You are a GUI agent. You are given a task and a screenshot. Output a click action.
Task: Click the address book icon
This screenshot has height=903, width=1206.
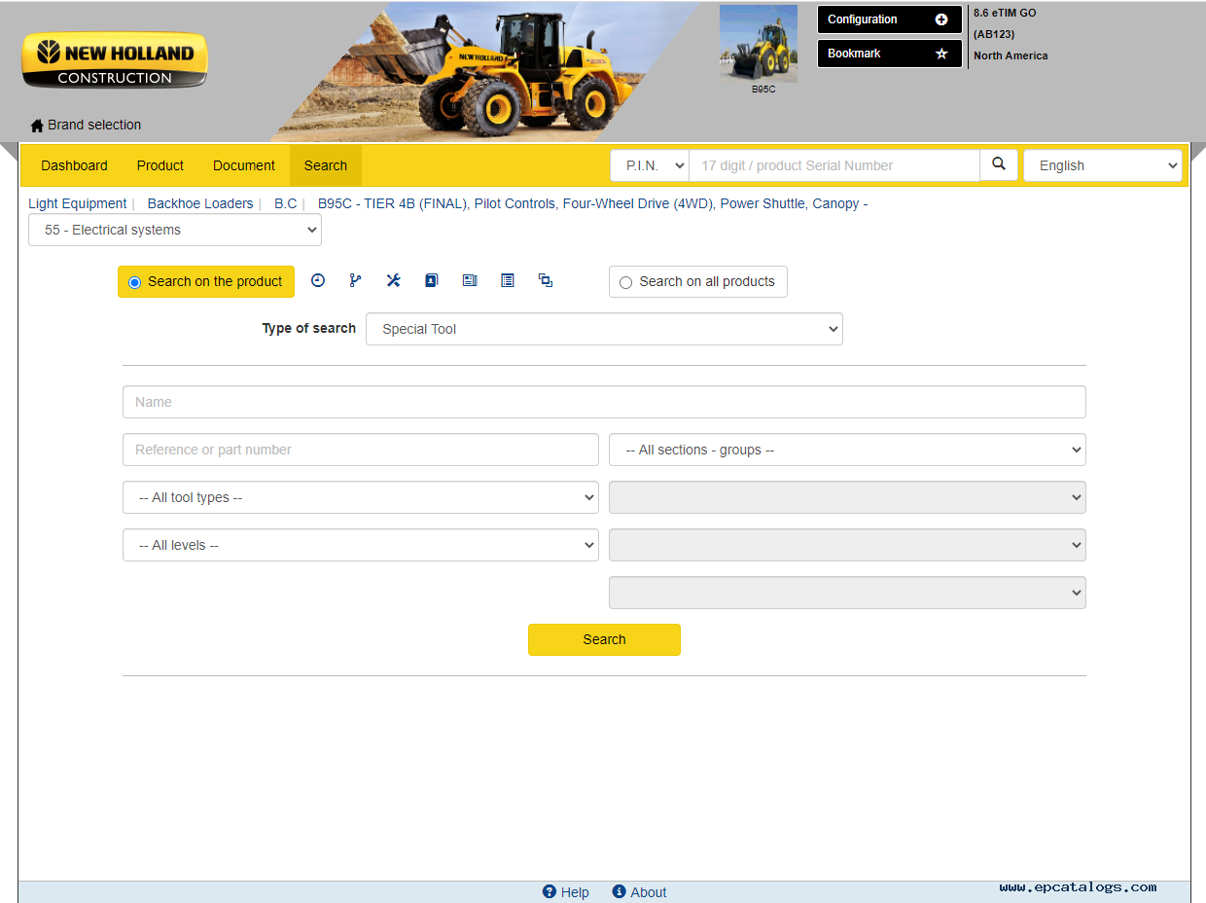point(431,280)
